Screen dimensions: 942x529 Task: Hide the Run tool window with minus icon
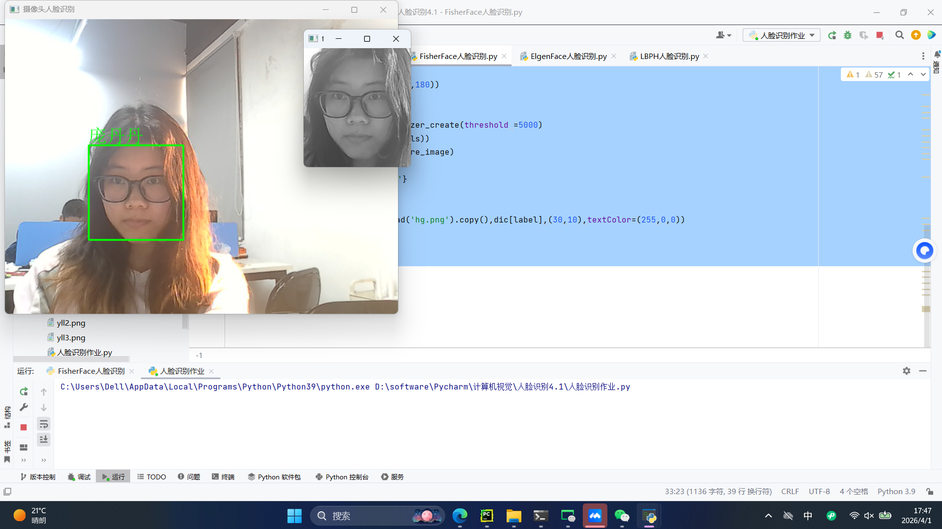click(923, 371)
